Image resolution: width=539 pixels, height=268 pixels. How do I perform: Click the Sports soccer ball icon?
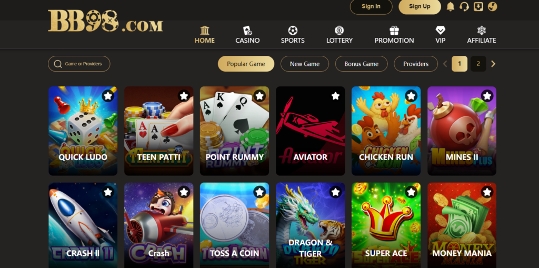pos(293,31)
